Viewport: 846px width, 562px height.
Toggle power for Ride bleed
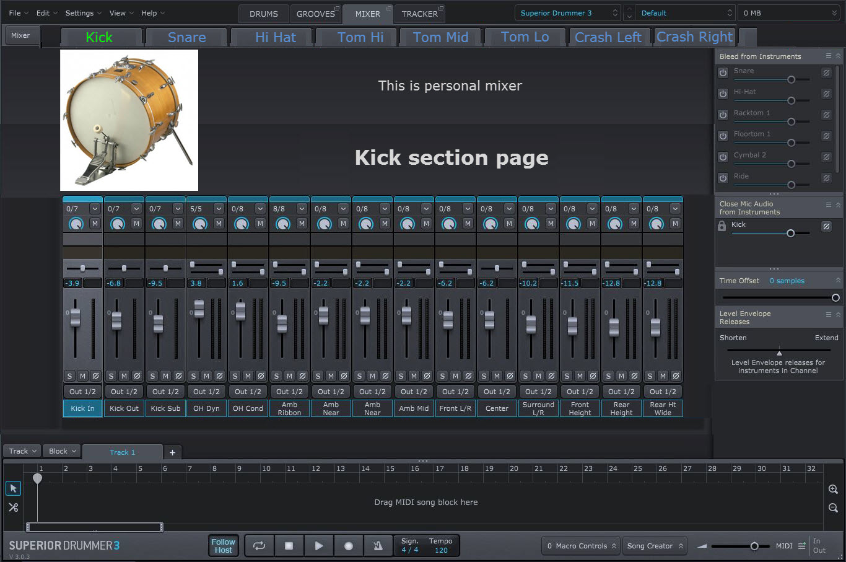tap(723, 178)
